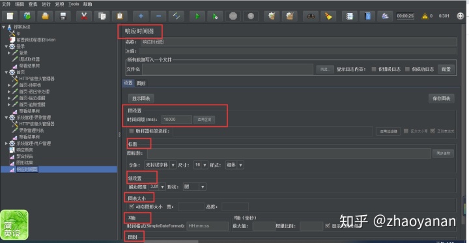
Task: Click the Search binoculars icon
Action: click(311, 16)
